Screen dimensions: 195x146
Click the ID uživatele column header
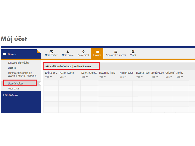158,73
